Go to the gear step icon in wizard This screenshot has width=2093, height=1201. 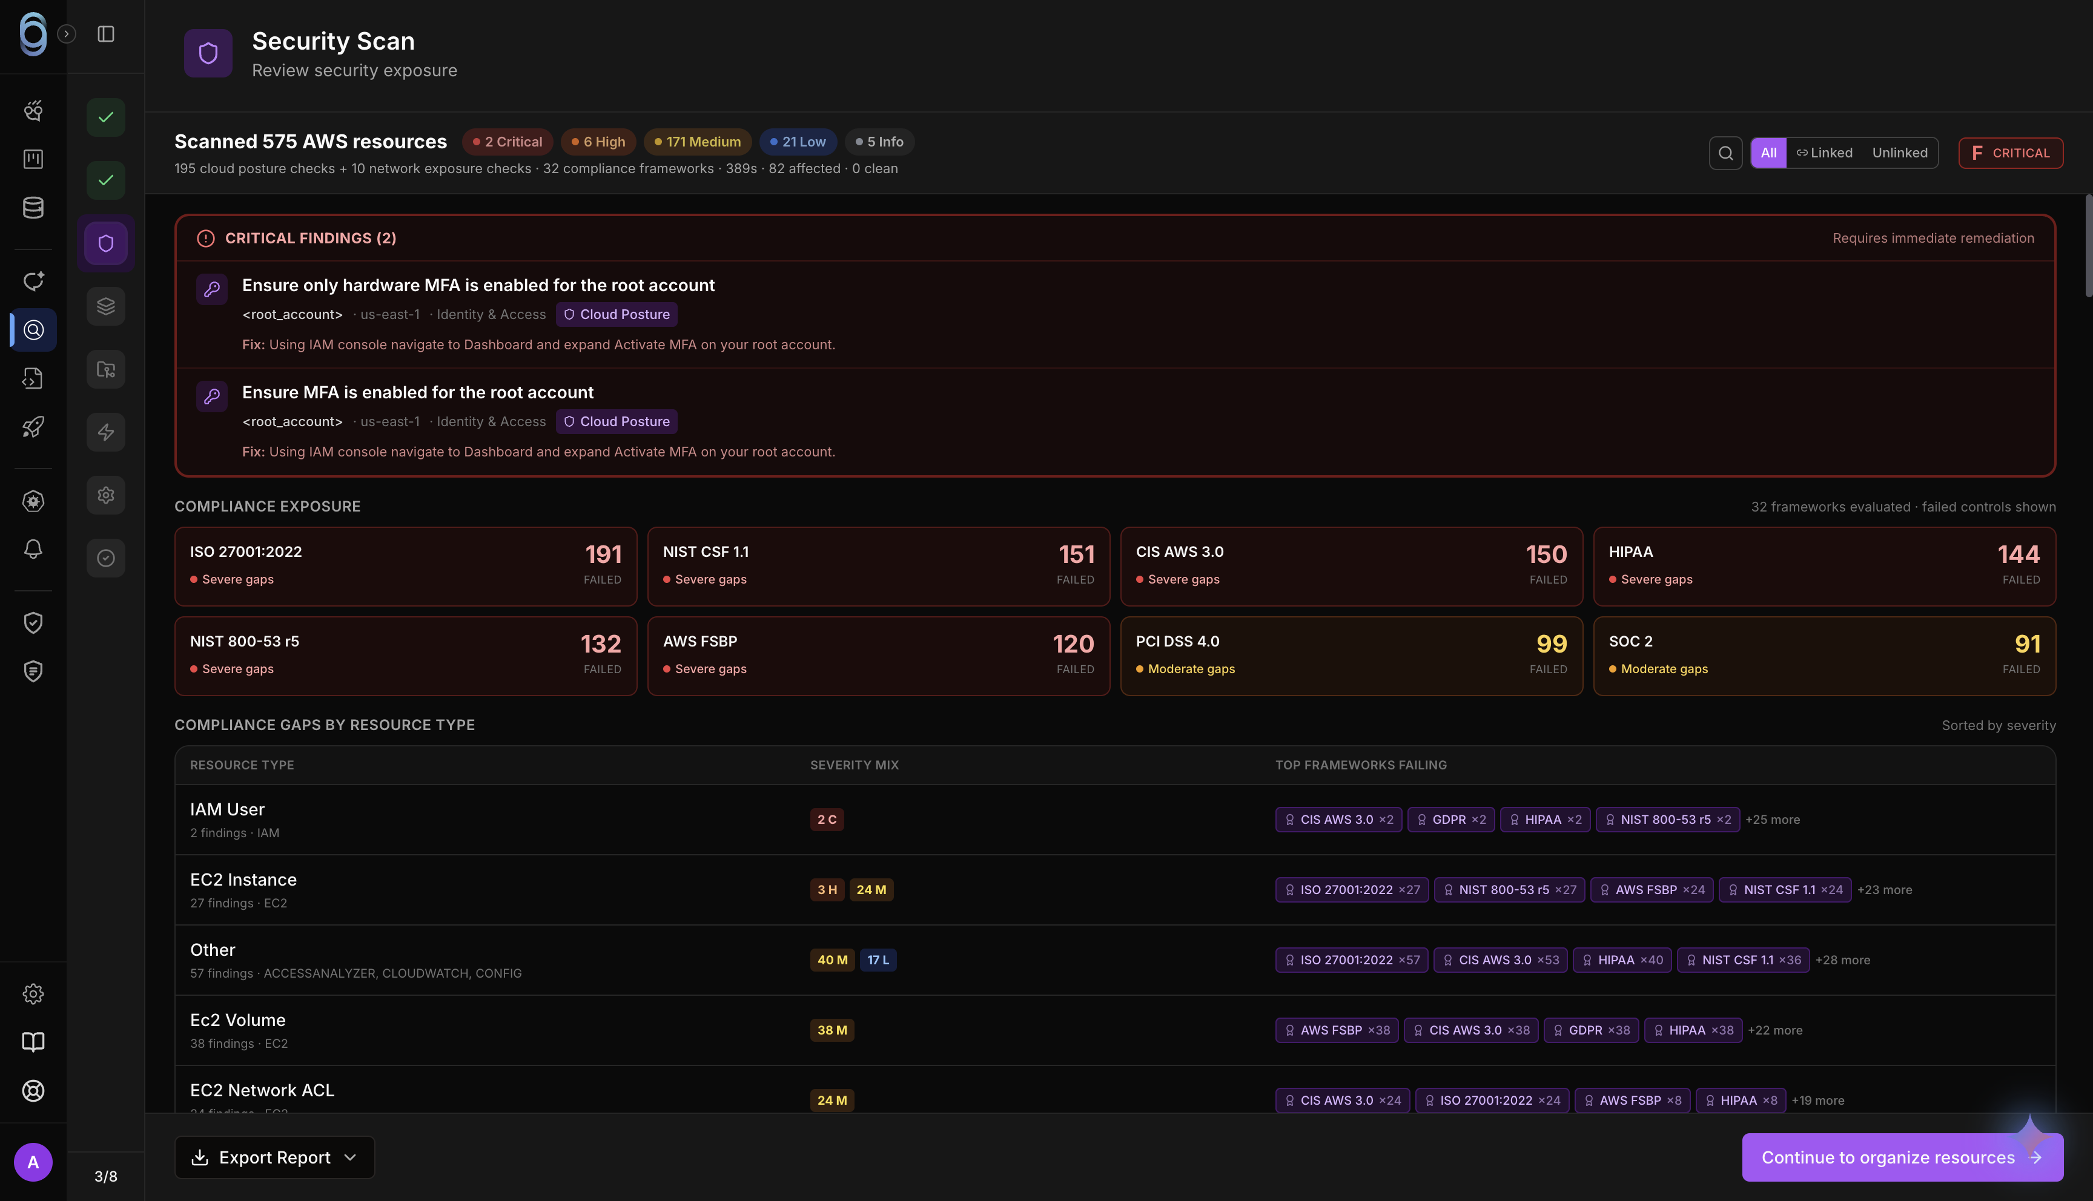[105, 496]
